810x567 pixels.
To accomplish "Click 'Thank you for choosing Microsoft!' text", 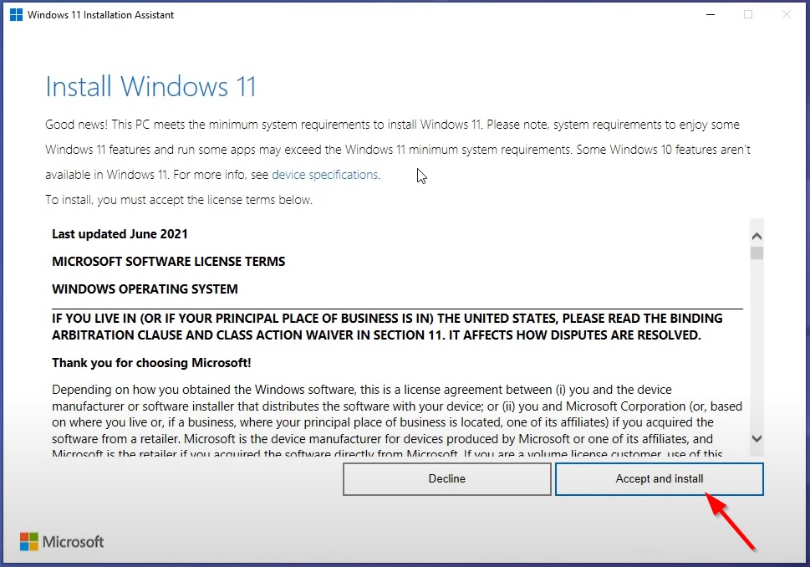I will (151, 363).
